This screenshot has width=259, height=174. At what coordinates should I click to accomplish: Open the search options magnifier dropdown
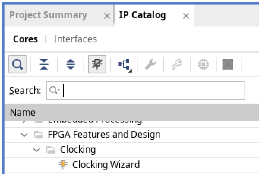point(55,90)
